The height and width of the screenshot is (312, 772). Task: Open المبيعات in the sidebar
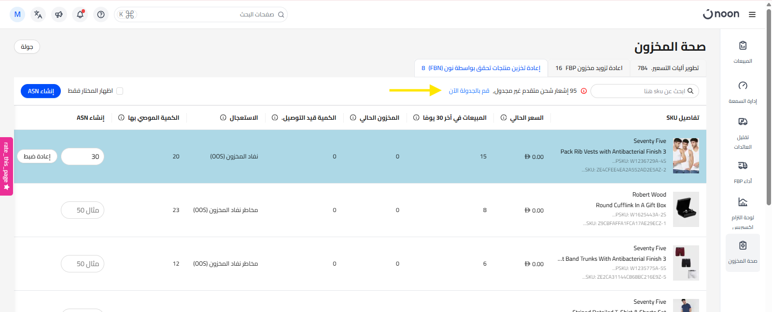[743, 52]
